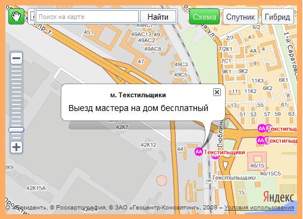Zoom out with the minus button
This screenshot has height=219, width=303.
click(x=16, y=58)
